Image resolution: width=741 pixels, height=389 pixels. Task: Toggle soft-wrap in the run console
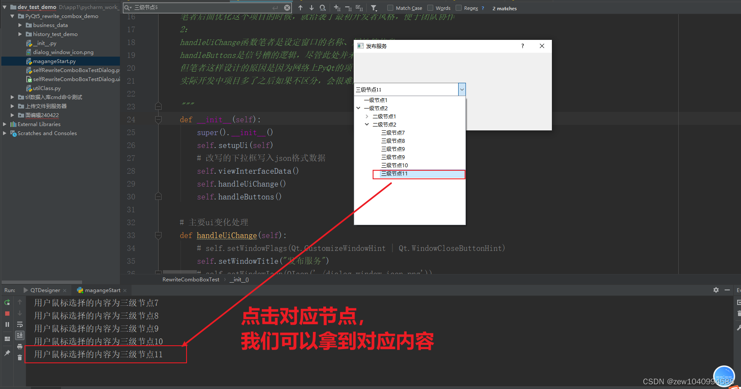click(20, 325)
